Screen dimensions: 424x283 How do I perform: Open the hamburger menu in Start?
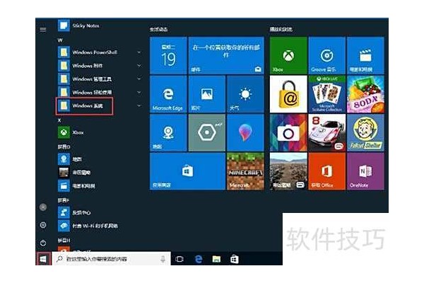tap(43, 30)
